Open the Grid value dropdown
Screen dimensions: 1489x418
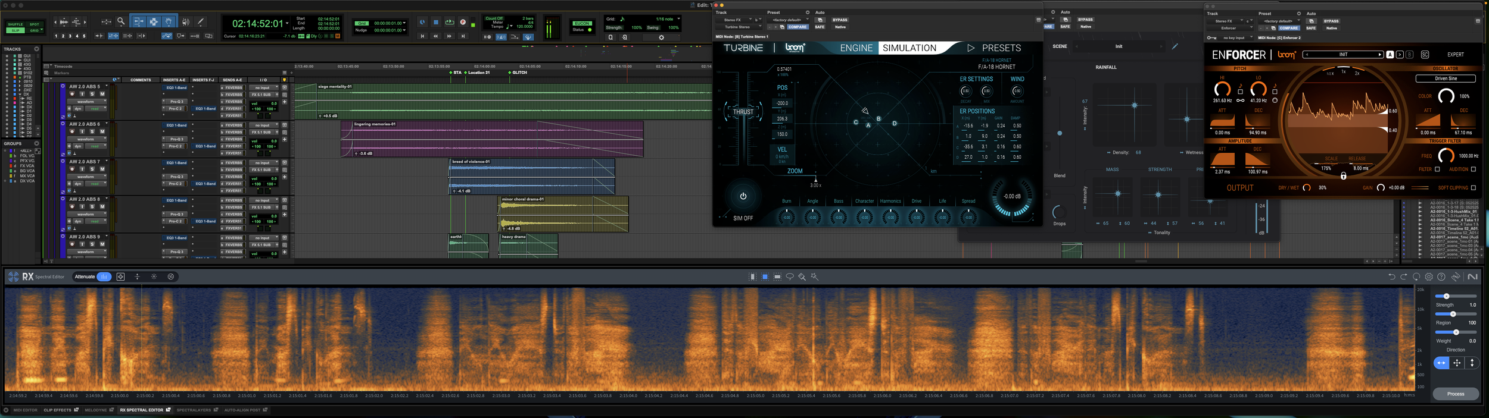[404, 23]
